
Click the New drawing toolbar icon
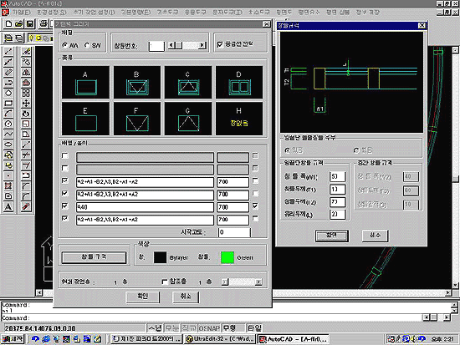8,23
